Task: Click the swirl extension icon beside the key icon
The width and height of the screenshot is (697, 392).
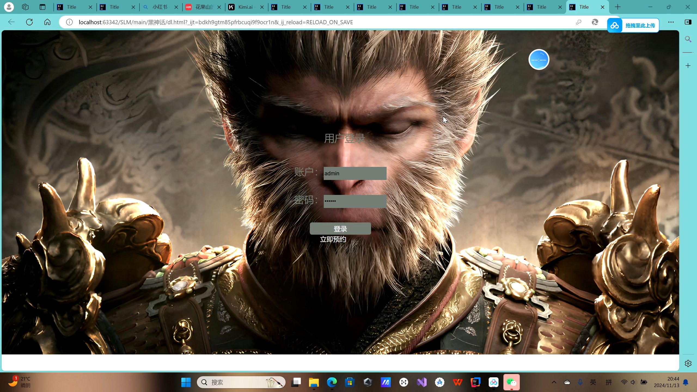Action: (595, 22)
